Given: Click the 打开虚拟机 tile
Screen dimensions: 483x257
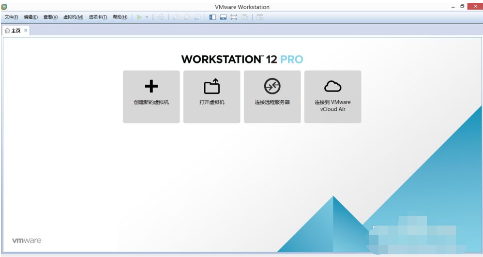Looking at the screenshot, I should pos(211,96).
